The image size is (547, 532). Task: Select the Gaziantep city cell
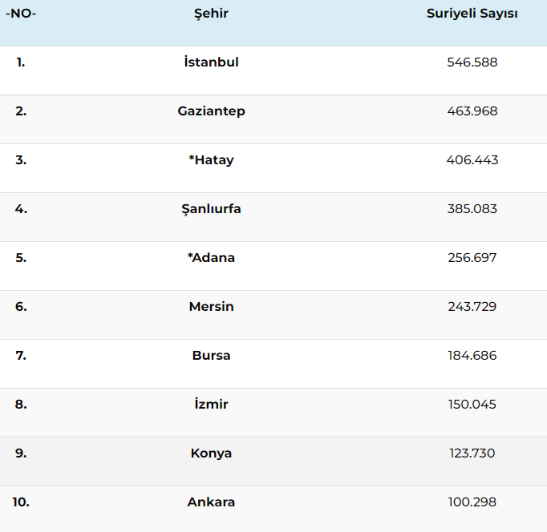coord(211,111)
